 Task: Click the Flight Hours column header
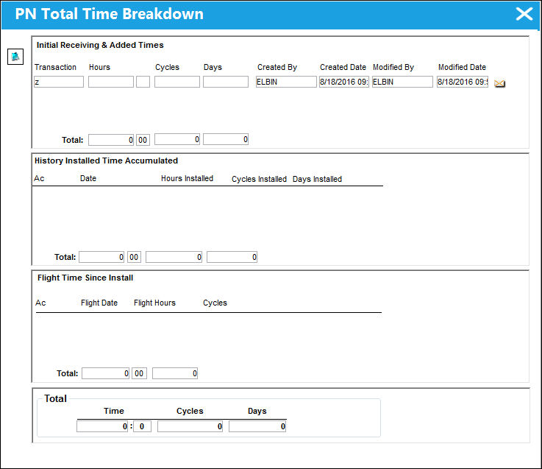pos(154,303)
